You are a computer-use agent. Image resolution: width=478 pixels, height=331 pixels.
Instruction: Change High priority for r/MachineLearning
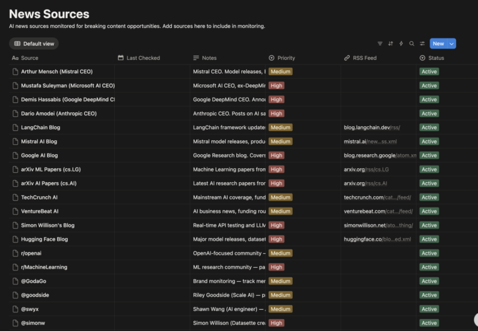pyautogui.click(x=276, y=267)
